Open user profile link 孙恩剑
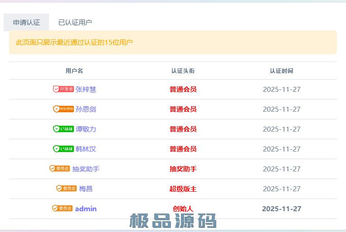 coord(86,109)
